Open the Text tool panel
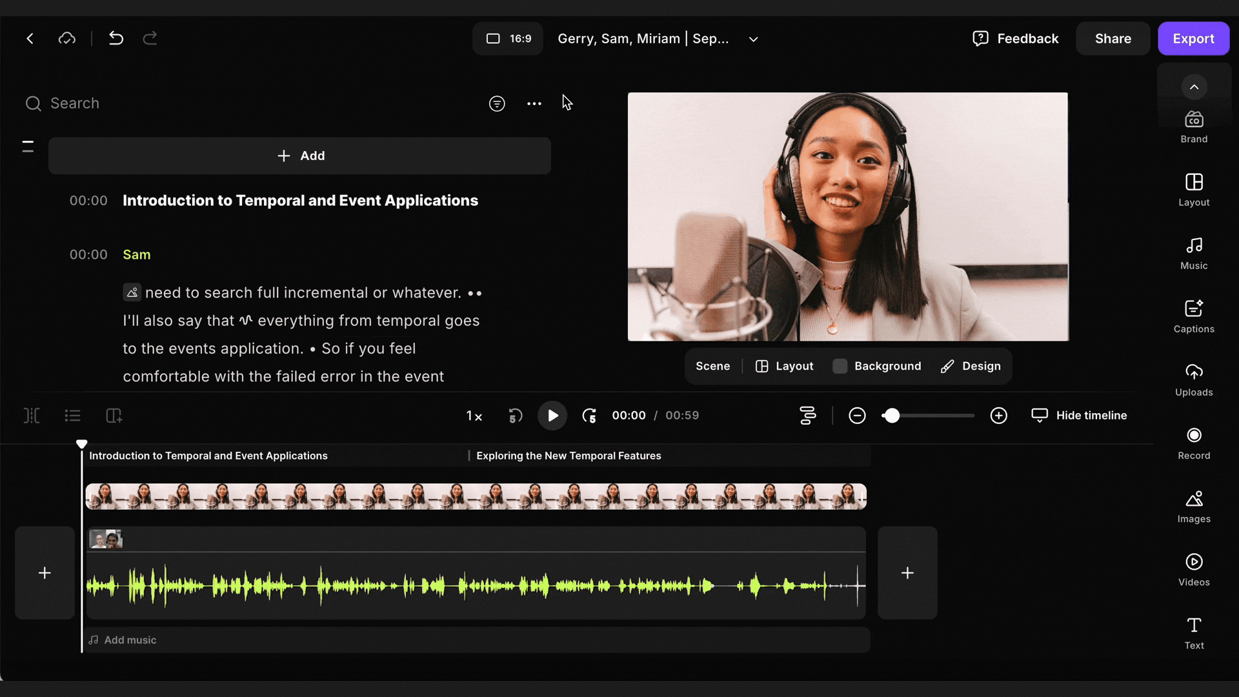The image size is (1239, 697). [x=1193, y=632]
